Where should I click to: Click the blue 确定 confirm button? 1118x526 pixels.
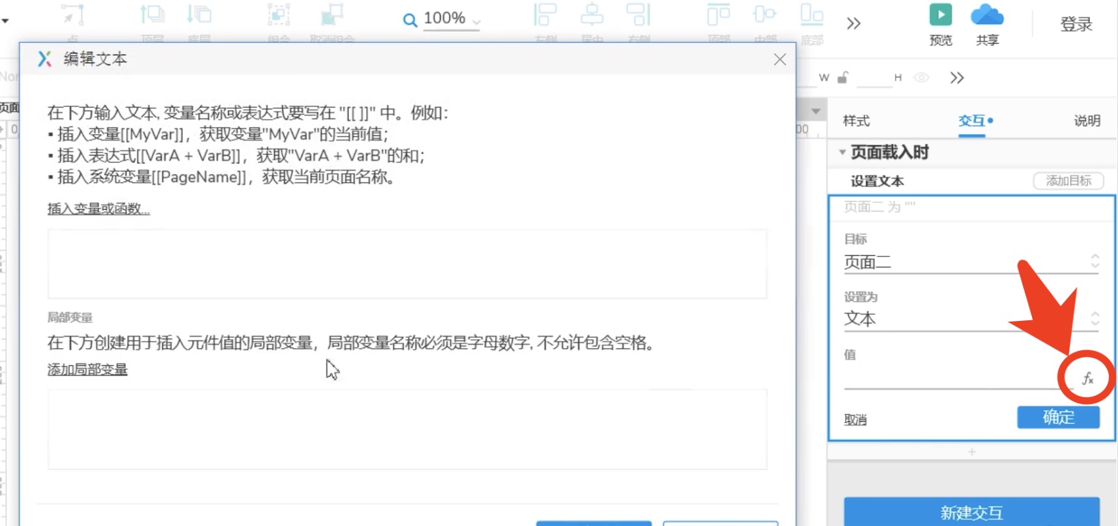click(1058, 417)
